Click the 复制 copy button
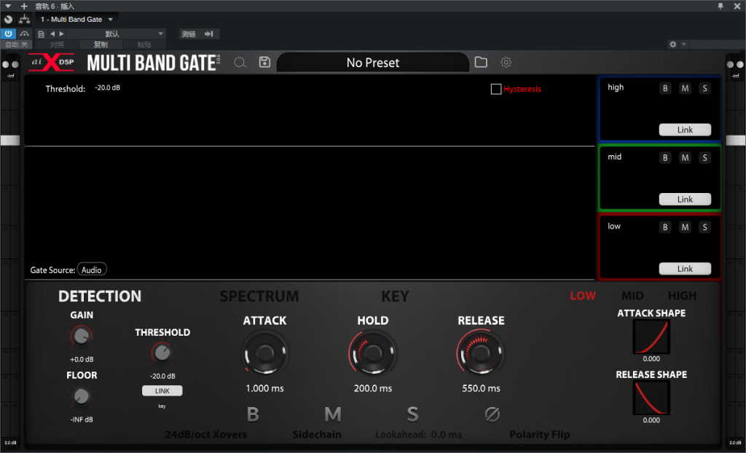The height and width of the screenshot is (453, 746). 101,44
